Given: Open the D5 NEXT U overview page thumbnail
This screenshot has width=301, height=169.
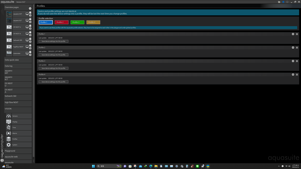Looking at the screenshot, I should (9, 27).
